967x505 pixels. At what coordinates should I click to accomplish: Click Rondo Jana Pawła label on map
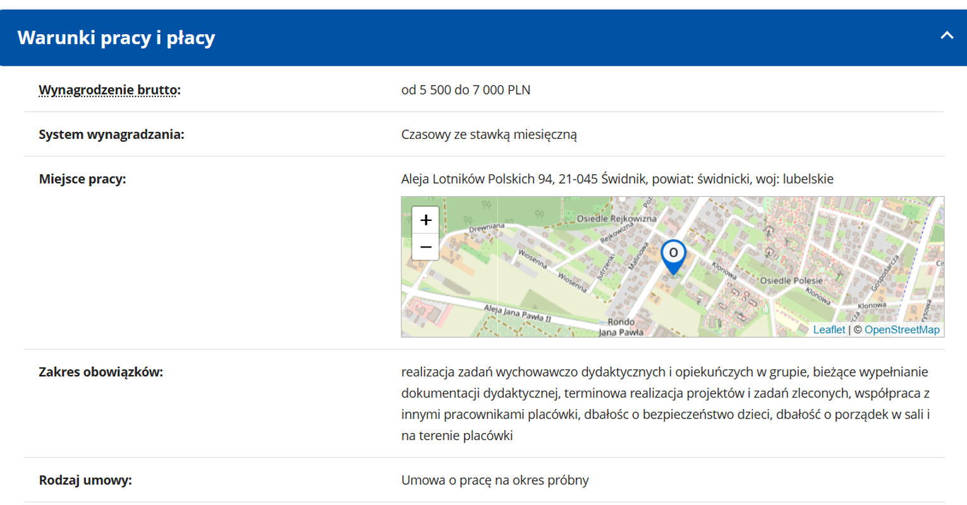[621, 327]
